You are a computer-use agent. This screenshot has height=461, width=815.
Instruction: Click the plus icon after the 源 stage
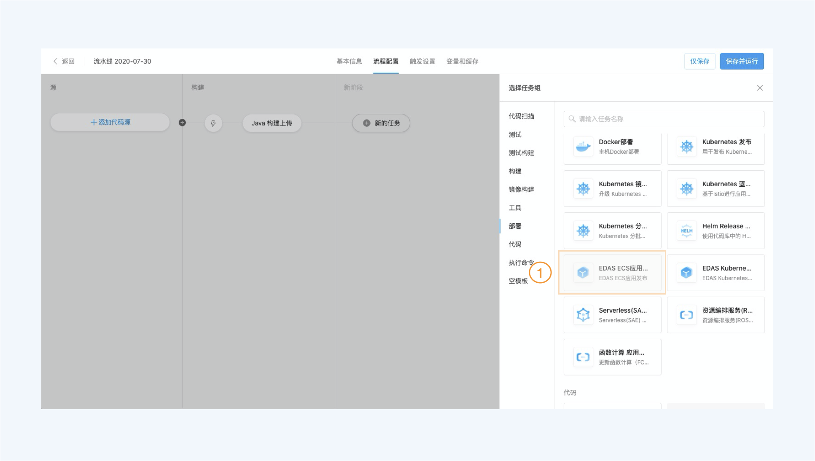tap(182, 123)
